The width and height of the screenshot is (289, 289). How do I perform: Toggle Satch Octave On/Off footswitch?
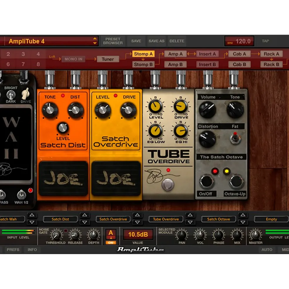(x=206, y=181)
